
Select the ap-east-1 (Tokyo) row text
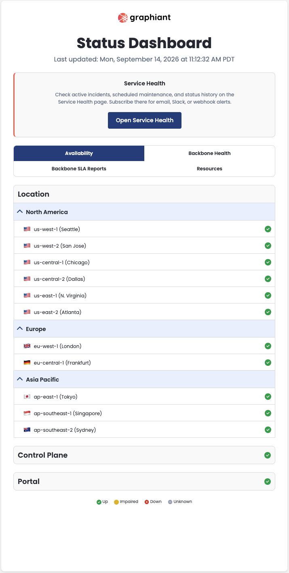click(x=56, y=397)
